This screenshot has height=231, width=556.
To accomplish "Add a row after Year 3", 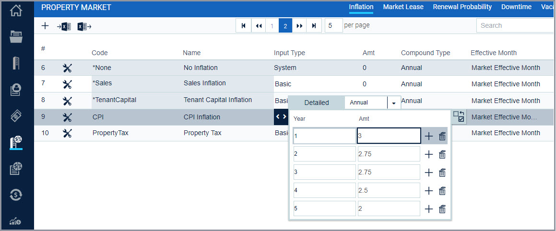I will (x=429, y=173).
